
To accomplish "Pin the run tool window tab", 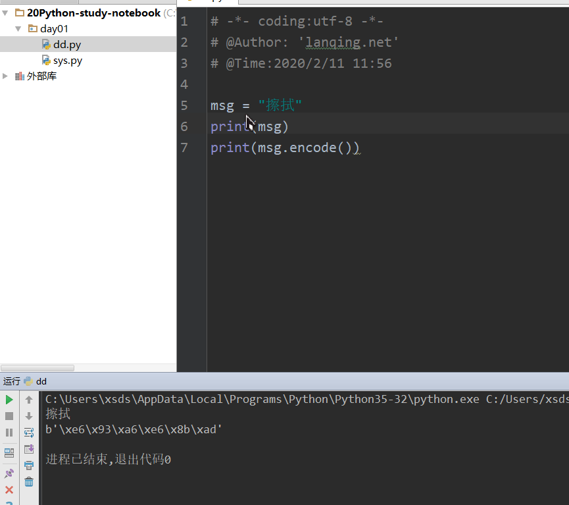I will click(9, 472).
